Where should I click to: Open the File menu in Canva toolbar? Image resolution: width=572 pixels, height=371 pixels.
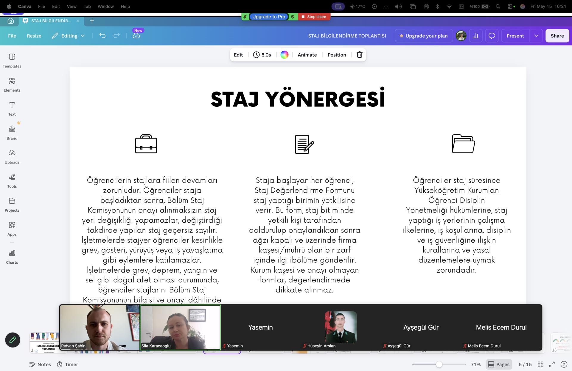point(12,36)
